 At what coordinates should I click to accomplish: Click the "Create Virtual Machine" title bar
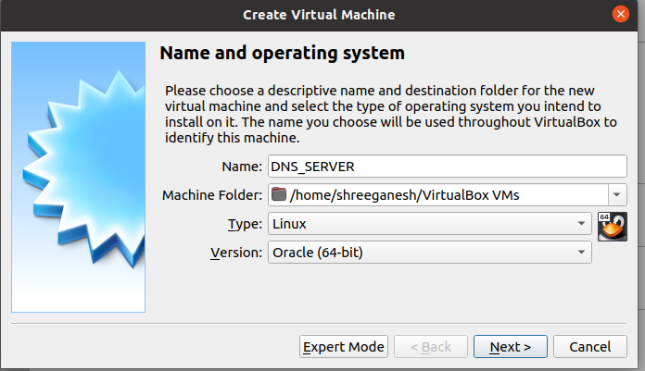click(319, 15)
